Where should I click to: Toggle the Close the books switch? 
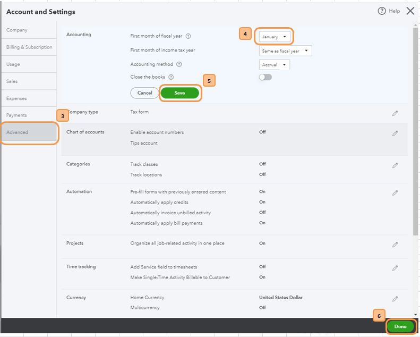pos(265,77)
